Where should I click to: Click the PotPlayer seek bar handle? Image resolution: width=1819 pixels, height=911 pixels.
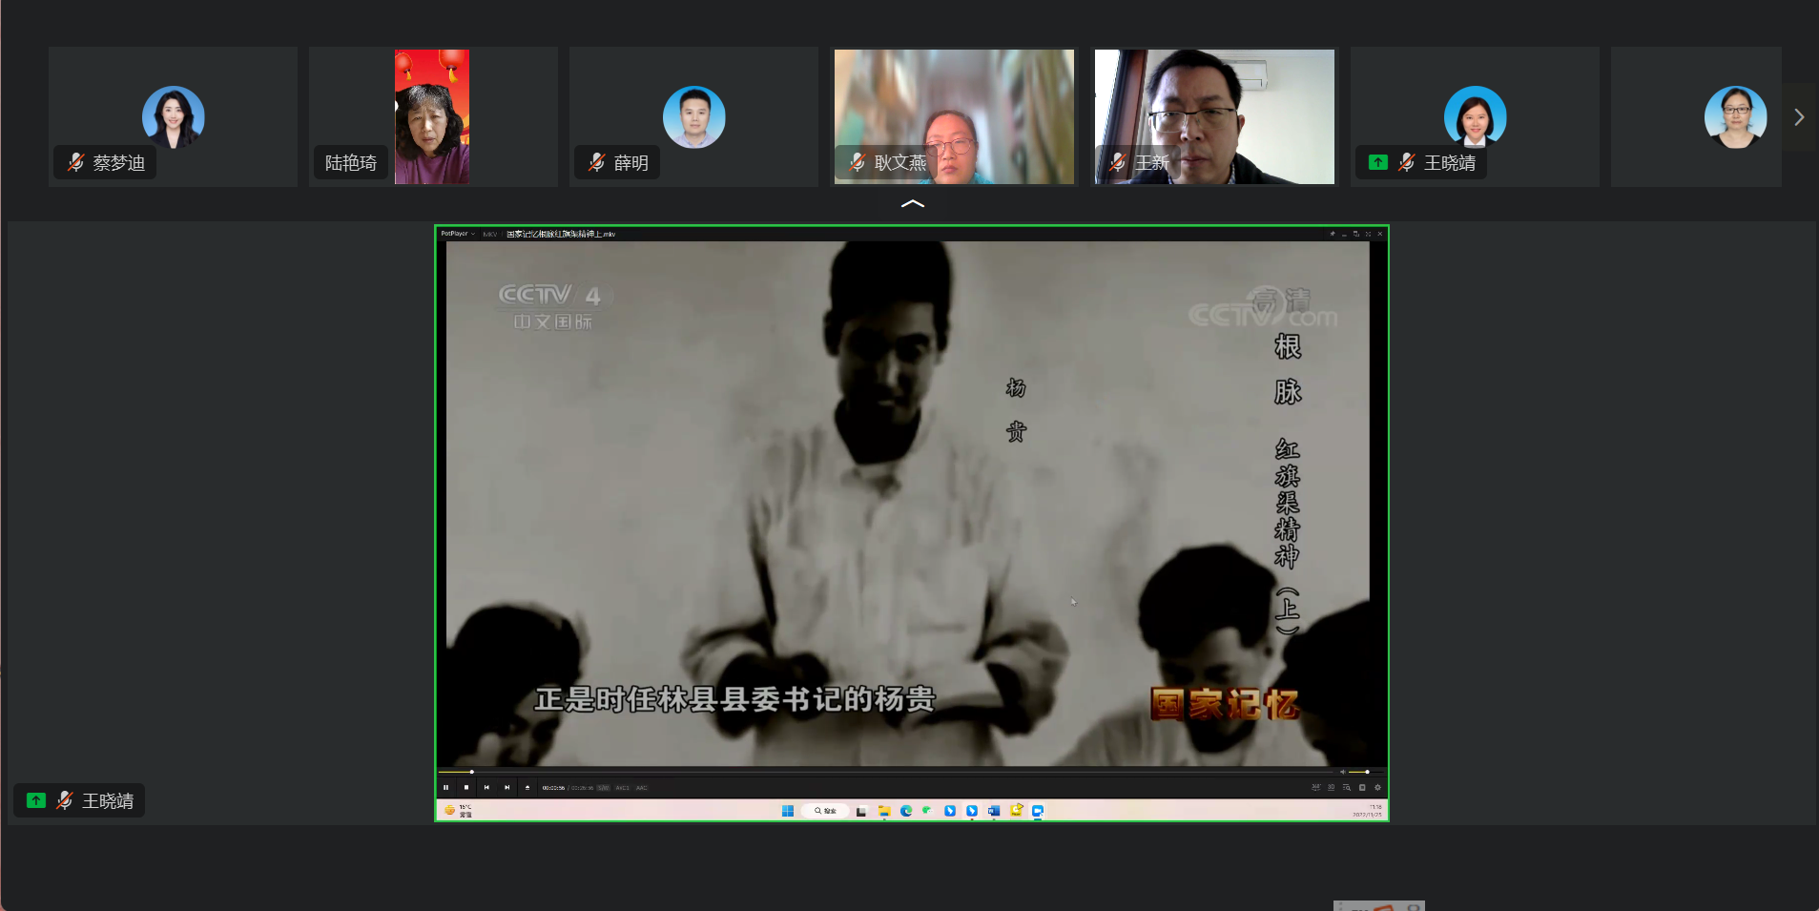pos(472,772)
